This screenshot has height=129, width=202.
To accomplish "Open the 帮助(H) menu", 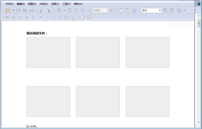I will tap(78, 4).
